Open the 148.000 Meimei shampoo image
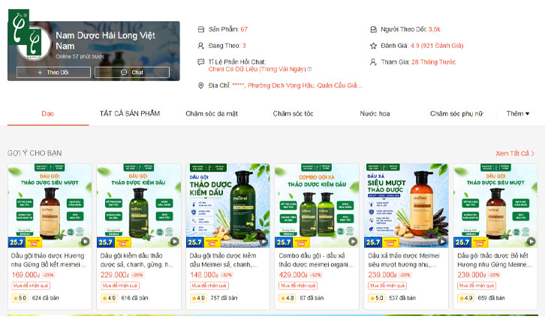 [228, 206]
